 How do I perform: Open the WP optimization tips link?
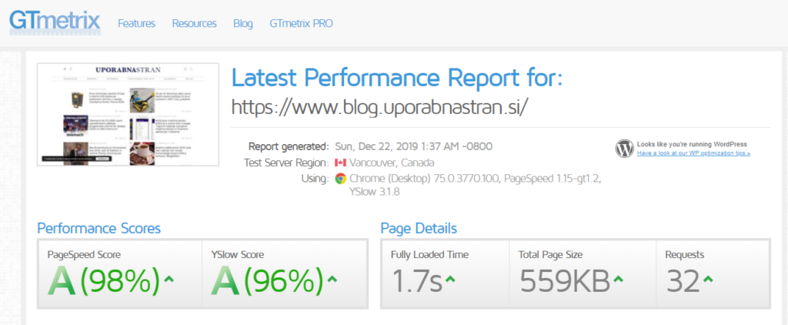point(693,153)
